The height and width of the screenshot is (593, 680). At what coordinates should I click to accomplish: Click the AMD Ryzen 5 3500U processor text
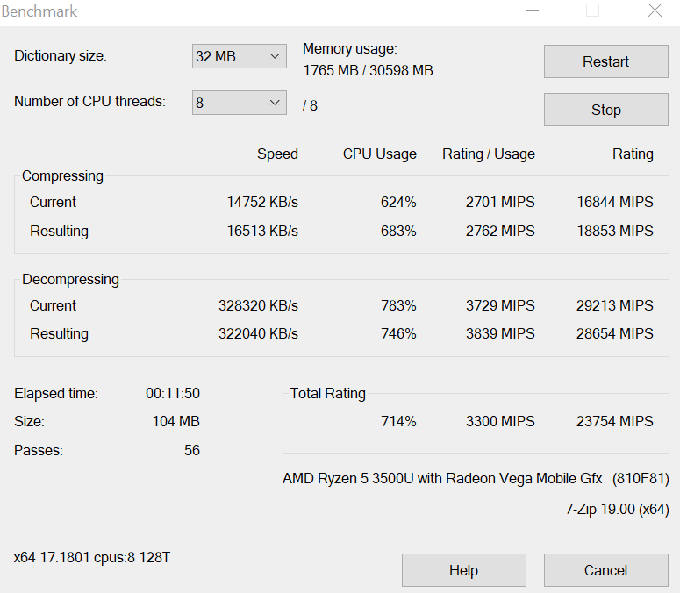click(442, 478)
